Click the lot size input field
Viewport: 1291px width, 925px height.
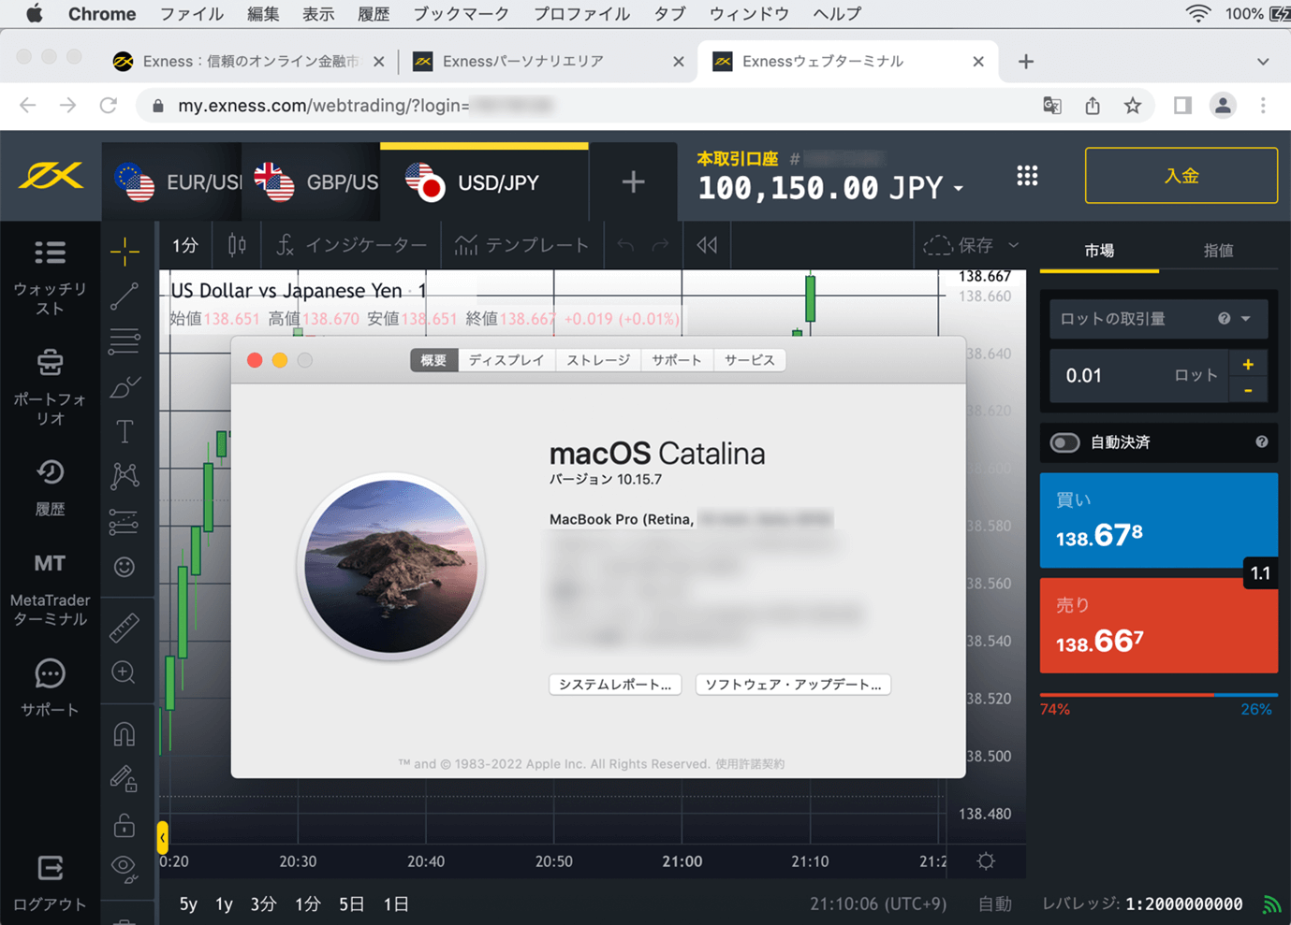(1138, 376)
